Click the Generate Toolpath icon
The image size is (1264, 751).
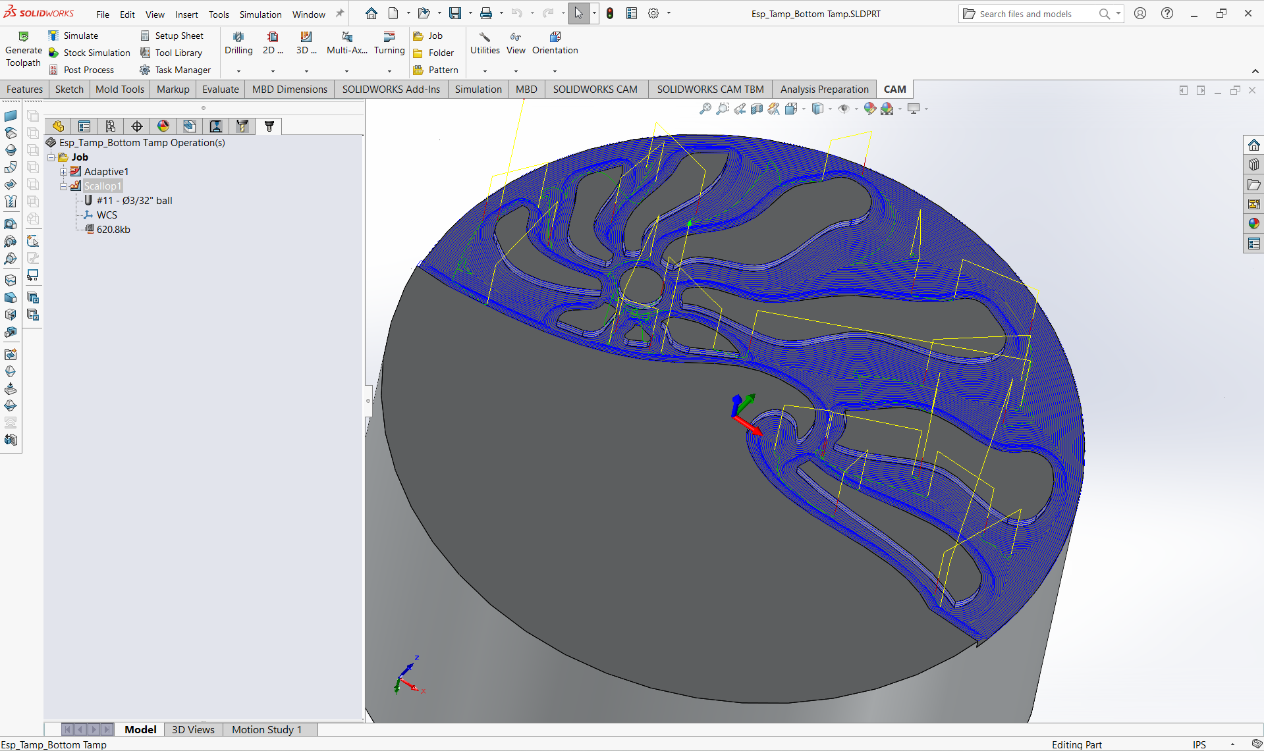point(23,37)
